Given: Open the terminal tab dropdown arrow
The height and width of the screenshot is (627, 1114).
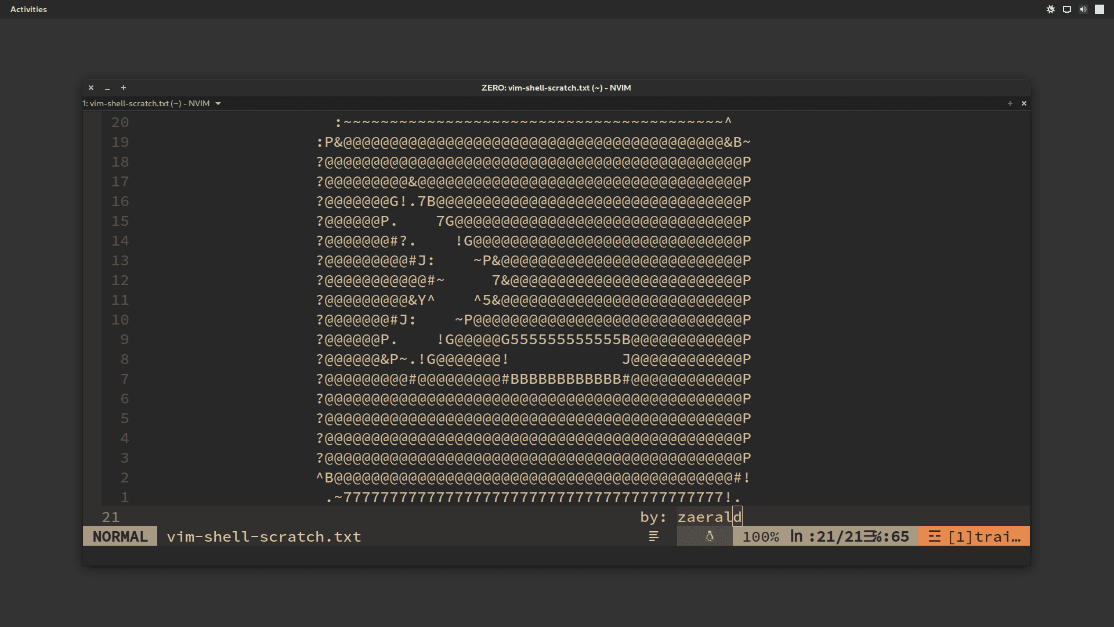Looking at the screenshot, I should (x=218, y=103).
